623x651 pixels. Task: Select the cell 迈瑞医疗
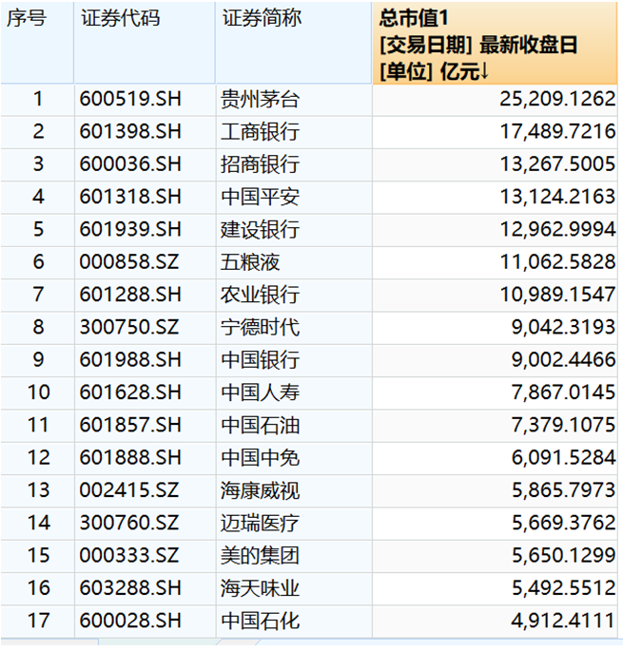294,523
